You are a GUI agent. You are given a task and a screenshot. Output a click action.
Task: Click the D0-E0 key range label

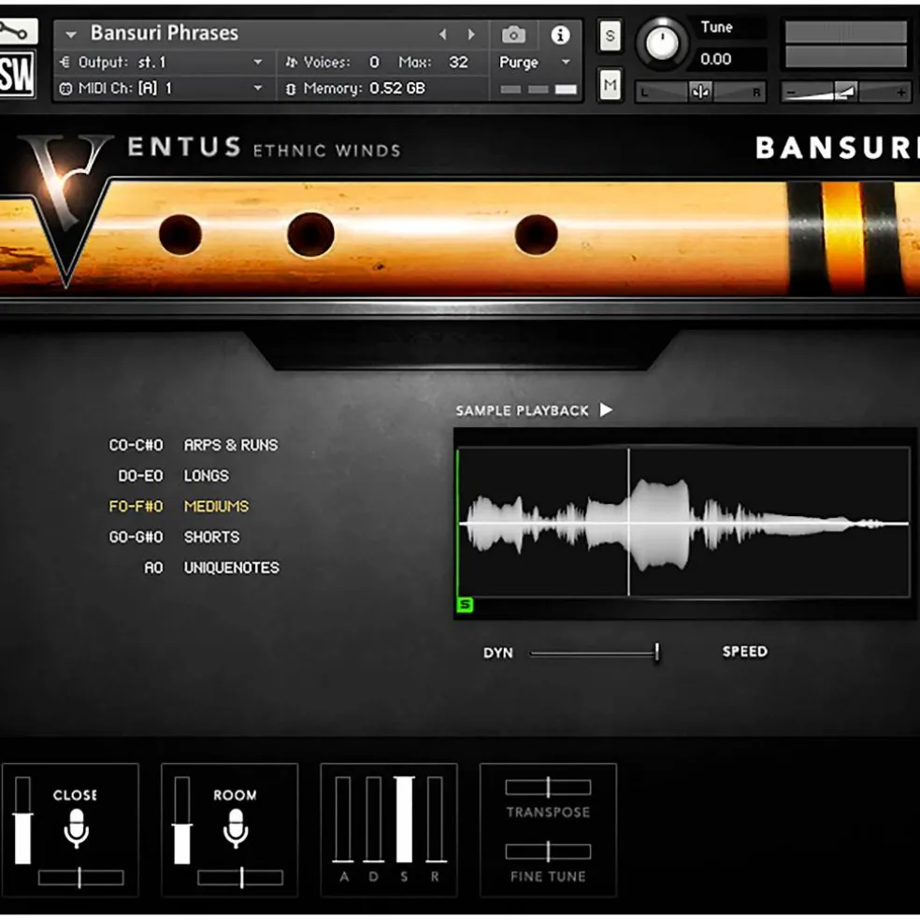coord(141,475)
